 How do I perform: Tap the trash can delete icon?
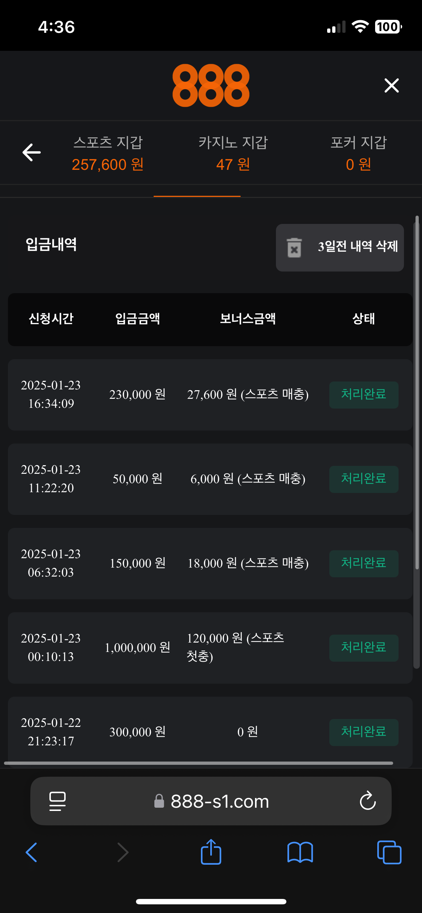click(x=294, y=248)
